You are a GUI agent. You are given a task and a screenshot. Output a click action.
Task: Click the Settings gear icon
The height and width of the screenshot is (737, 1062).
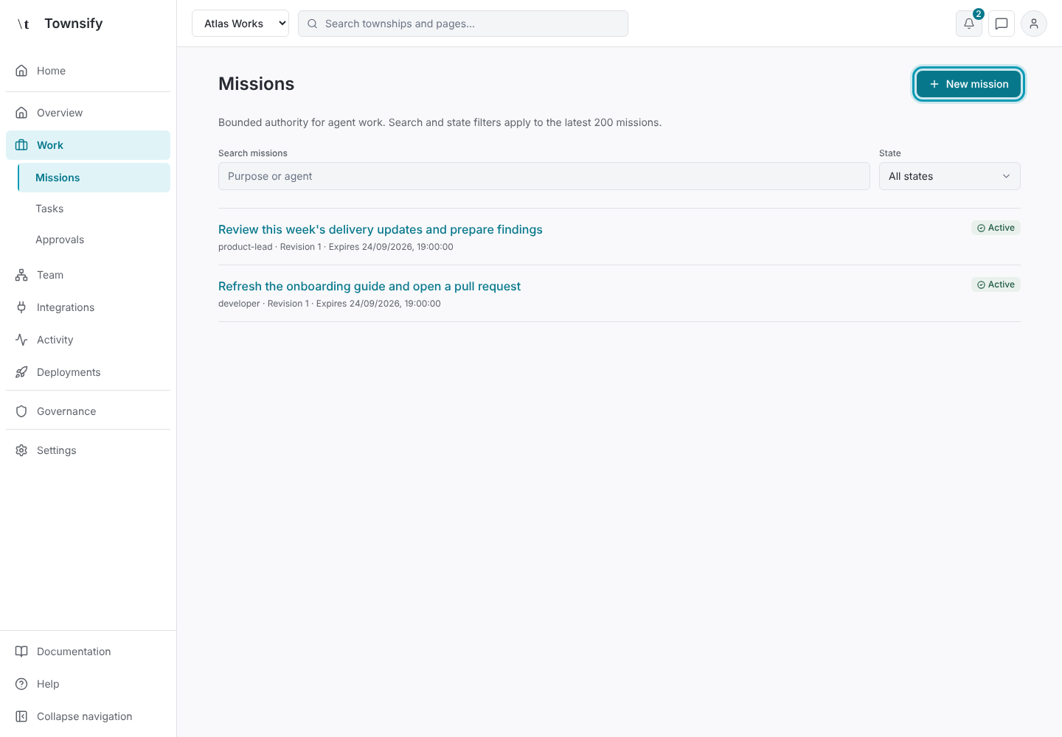pos(21,450)
